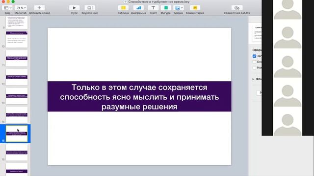Viewport: 314px width, 176px height.
Task: Select slide 10 thumbnail in navigator
Action: coord(17,40)
